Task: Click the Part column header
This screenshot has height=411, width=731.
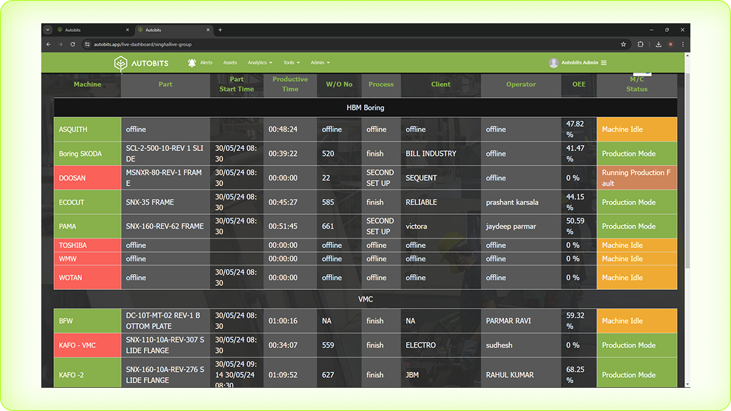Action: (166, 84)
